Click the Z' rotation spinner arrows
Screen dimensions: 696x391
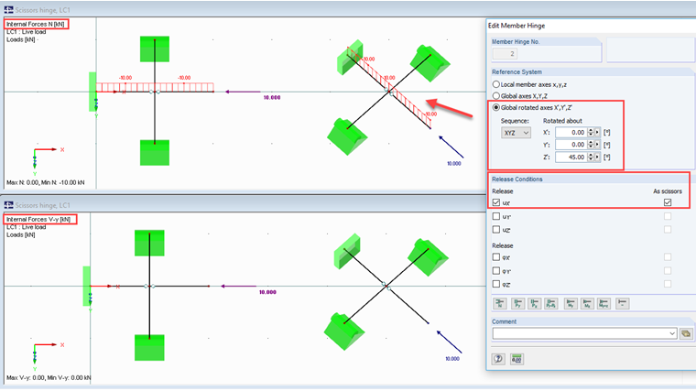(x=591, y=157)
